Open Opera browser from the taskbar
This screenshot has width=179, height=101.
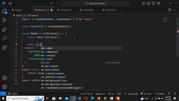(x=86, y=98)
